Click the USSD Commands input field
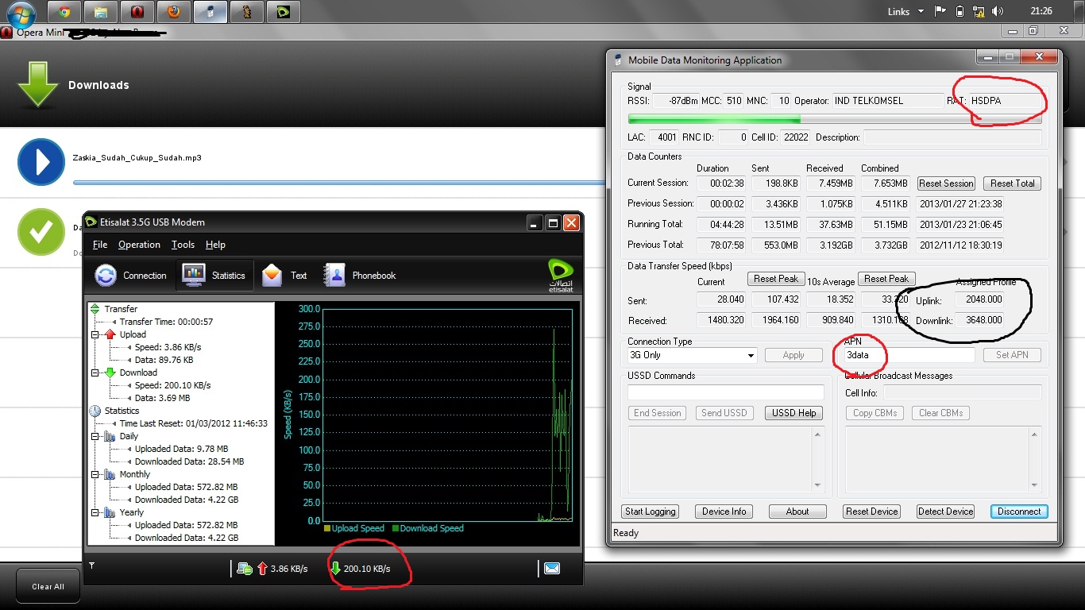Image resolution: width=1085 pixels, height=610 pixels. point(725,392)
